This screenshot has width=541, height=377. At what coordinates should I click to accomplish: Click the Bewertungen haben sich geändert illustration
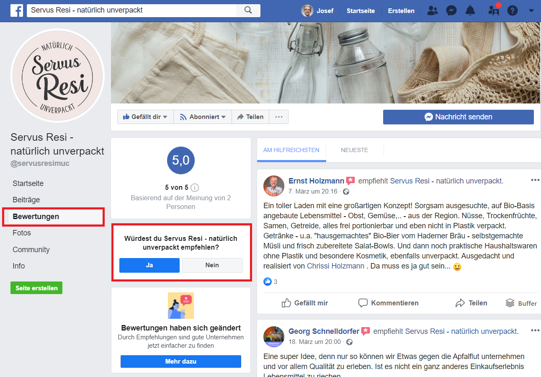181,306
